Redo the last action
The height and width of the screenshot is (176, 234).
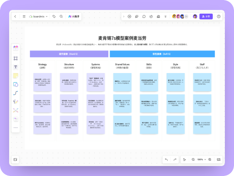click(175, 159)
